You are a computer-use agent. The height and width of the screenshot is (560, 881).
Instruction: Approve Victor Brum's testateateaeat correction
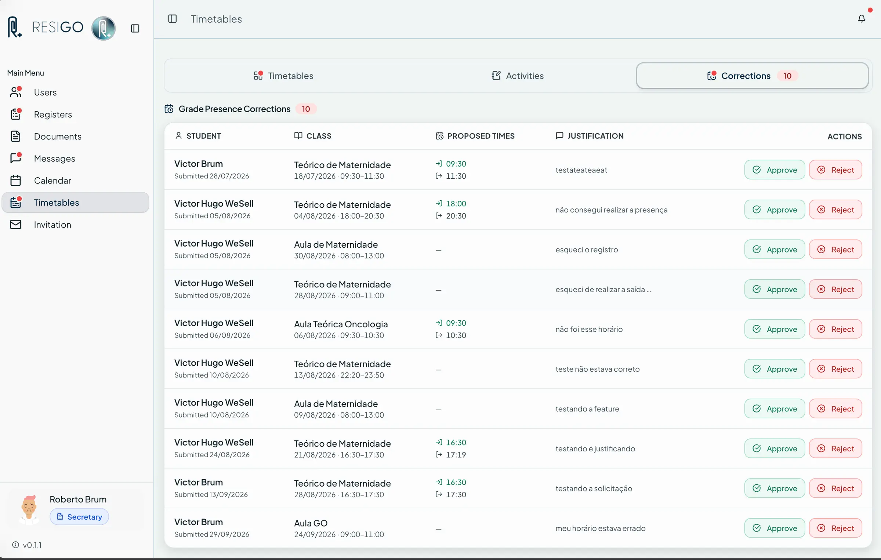pos(775,170)
